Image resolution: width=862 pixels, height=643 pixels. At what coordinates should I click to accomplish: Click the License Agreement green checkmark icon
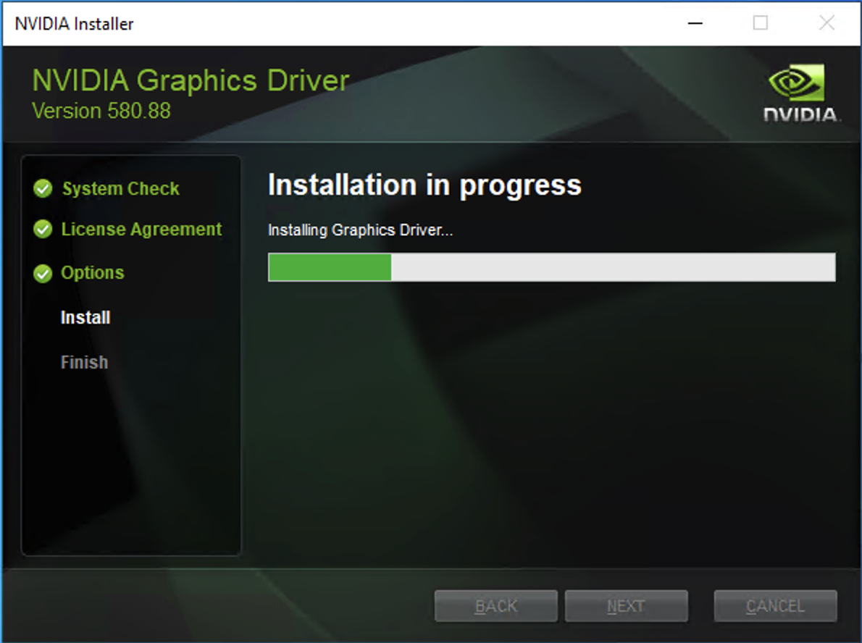[43, 229]
